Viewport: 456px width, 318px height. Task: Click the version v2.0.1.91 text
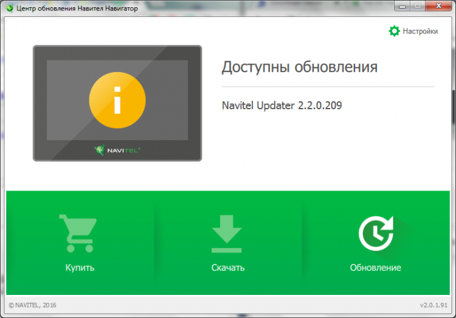point(434,305)
